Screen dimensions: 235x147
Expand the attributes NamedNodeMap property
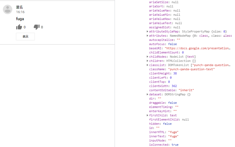147,36
